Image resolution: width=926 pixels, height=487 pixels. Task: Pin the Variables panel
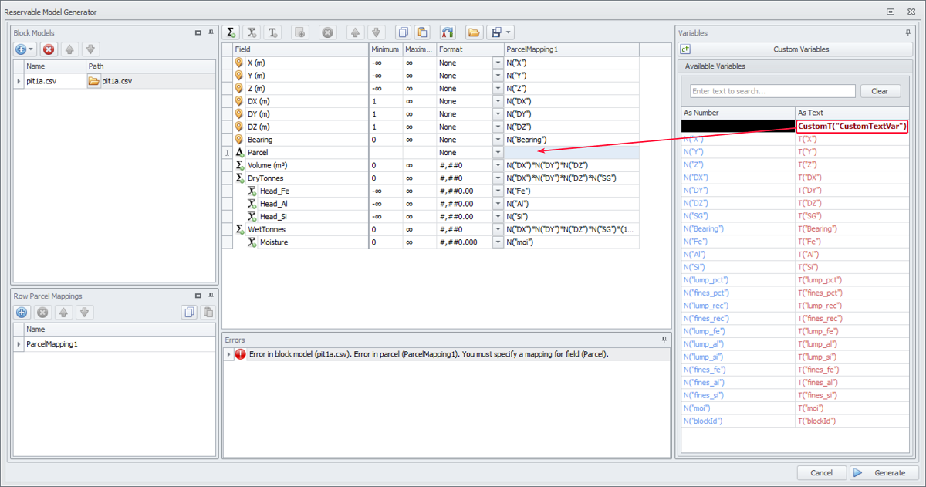[907, 33]
